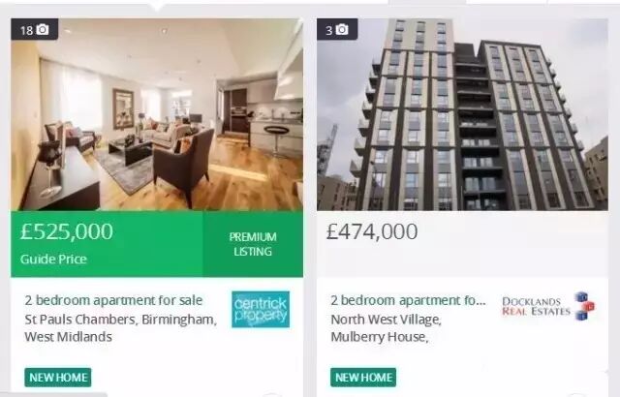Image resolution: width=620 pixels, height=397 pixels.
Task: Click the green price banner of first listing
Action: (x=157, y=244)
